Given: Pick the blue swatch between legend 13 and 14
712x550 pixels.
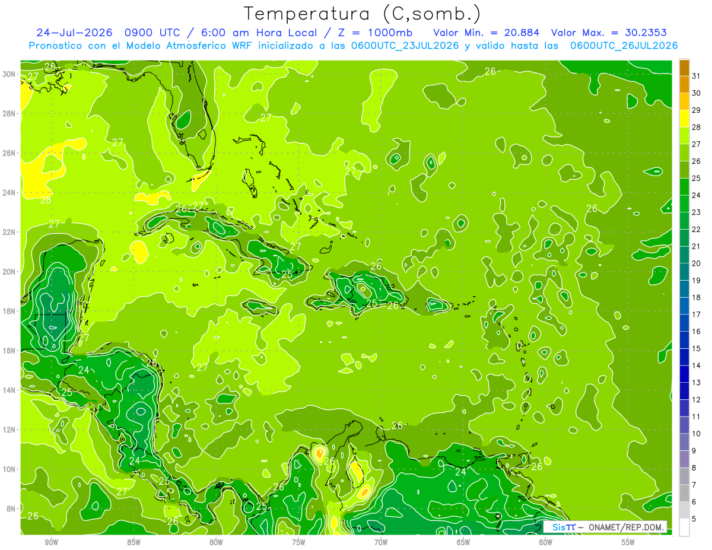Looking at the screenshot, I should pyautogui.click(x=684, y=374).
